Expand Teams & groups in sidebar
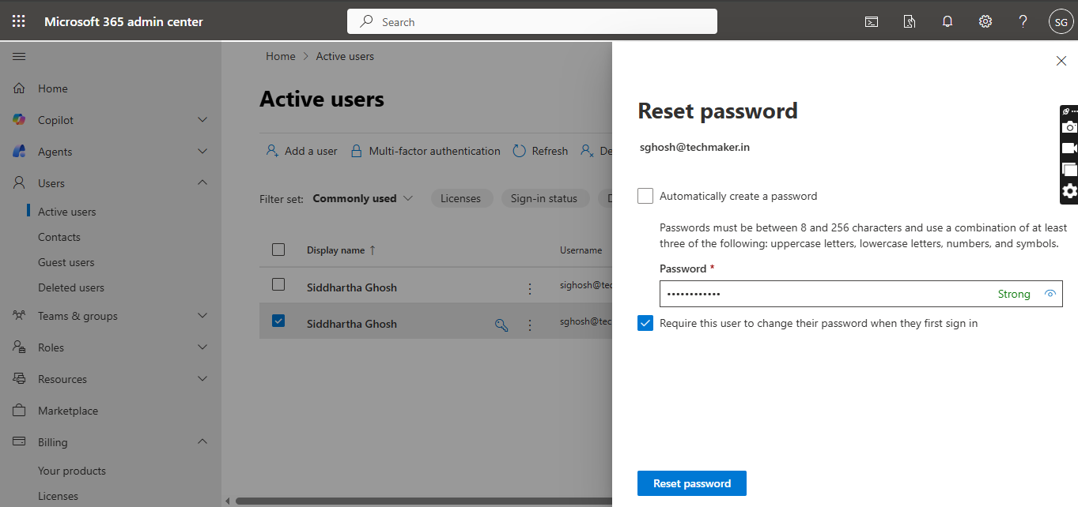This screenshot has height=507, width=1078. (x=202, y=316)
